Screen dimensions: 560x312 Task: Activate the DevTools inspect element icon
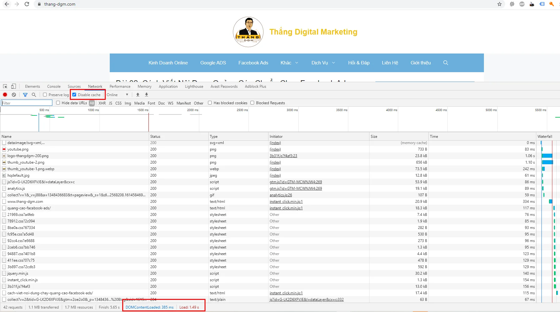[x=5, y=86]
